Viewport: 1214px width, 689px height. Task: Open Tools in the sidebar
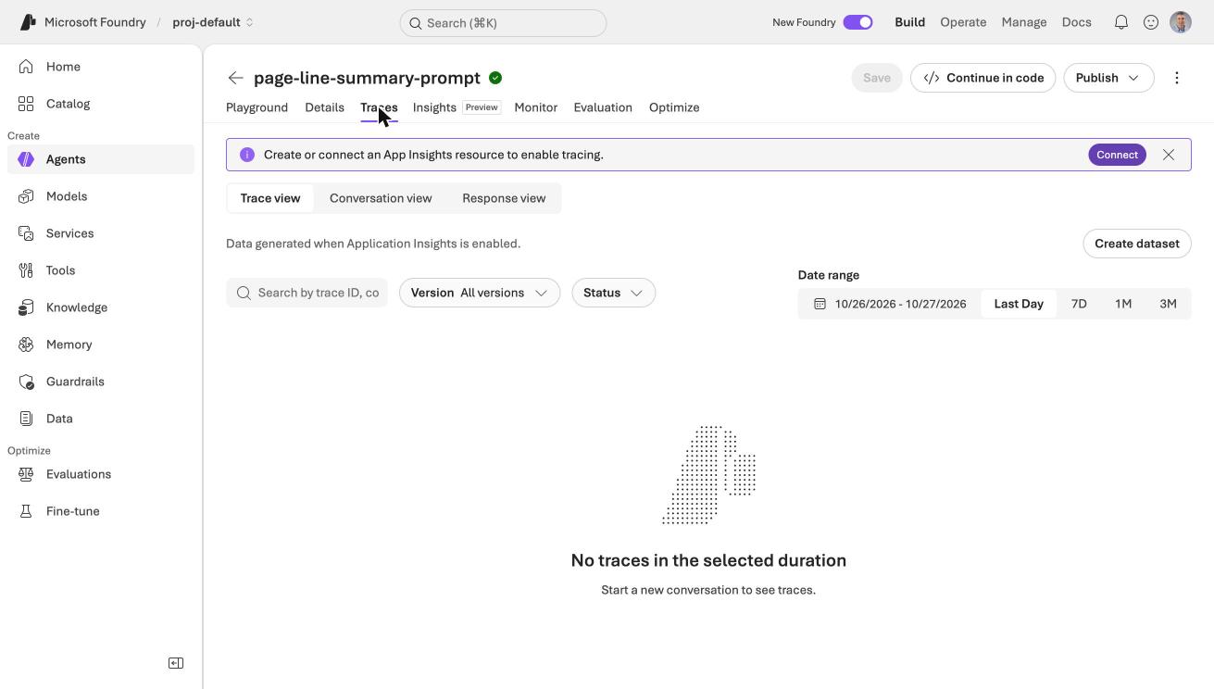point(101,270)
